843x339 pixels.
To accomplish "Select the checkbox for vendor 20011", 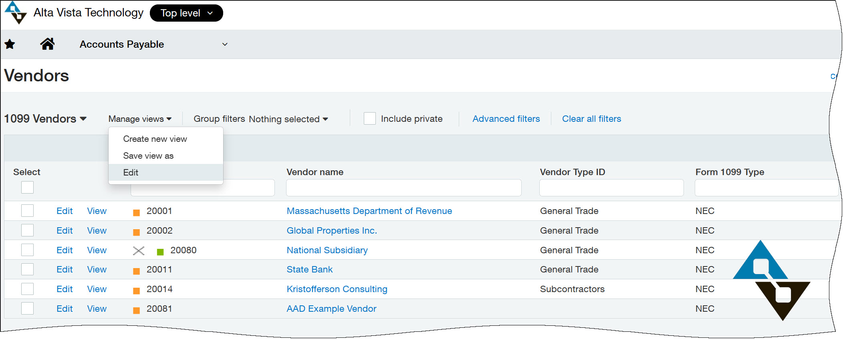I will click(x=28, y=269).
